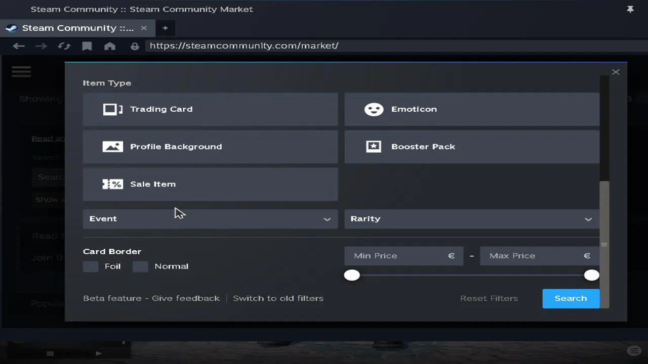
Task: Click the padlock icon beside the URL
Action: (x=135, y=46)
